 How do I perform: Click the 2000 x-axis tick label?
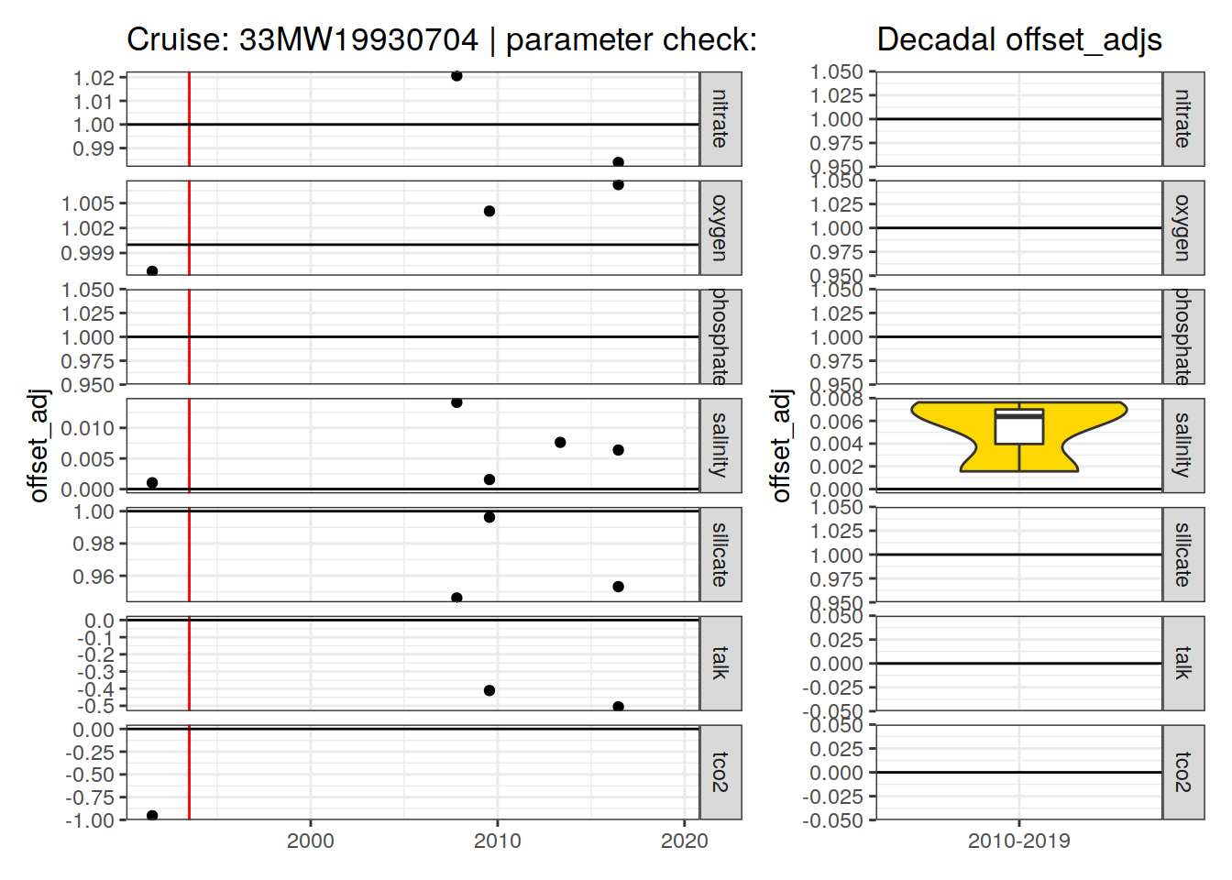coord(311,841)
